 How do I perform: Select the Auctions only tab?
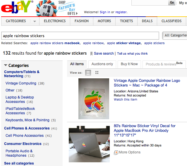click(x=102, y=64)
